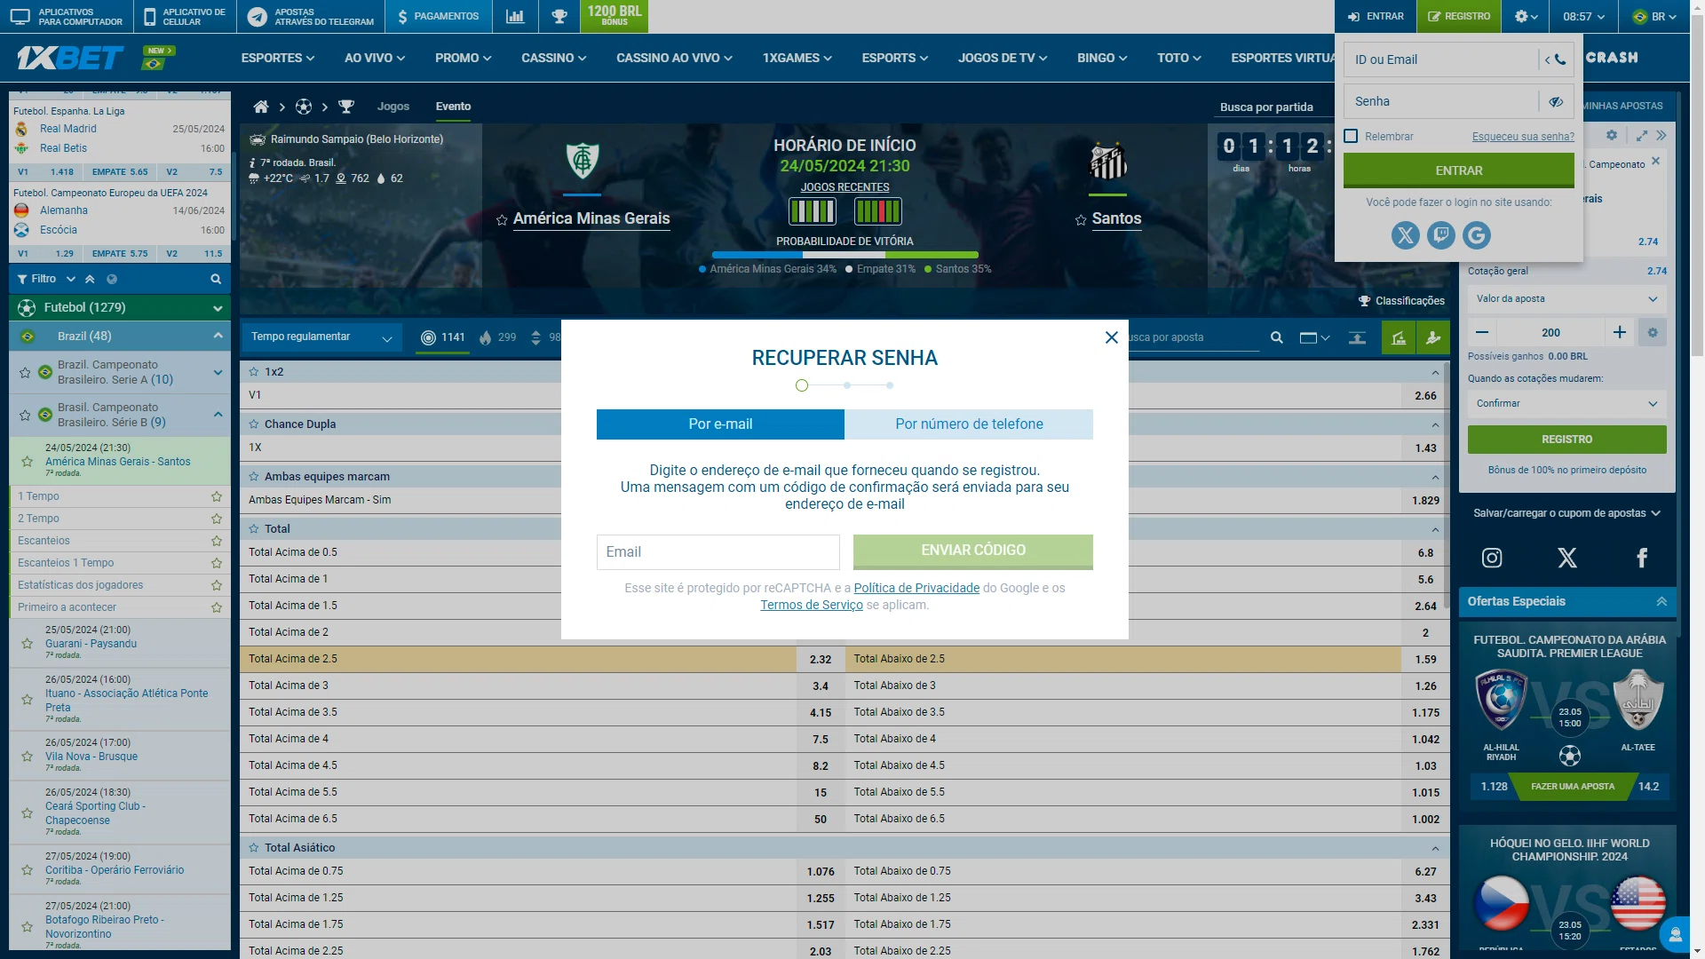Switch to Por número de telefone tab
The width and height of the screenshot is (1705, 959).
(969, 424)
